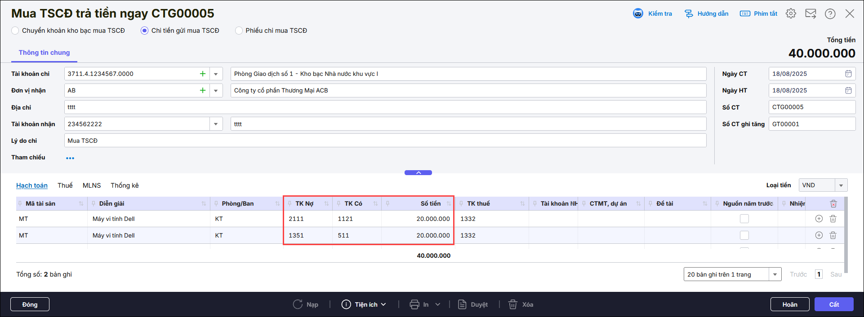The width and height of the screenshot is (864, 317).
Task: Click the Lý do chi input field
Action: [x=385, y=141]
